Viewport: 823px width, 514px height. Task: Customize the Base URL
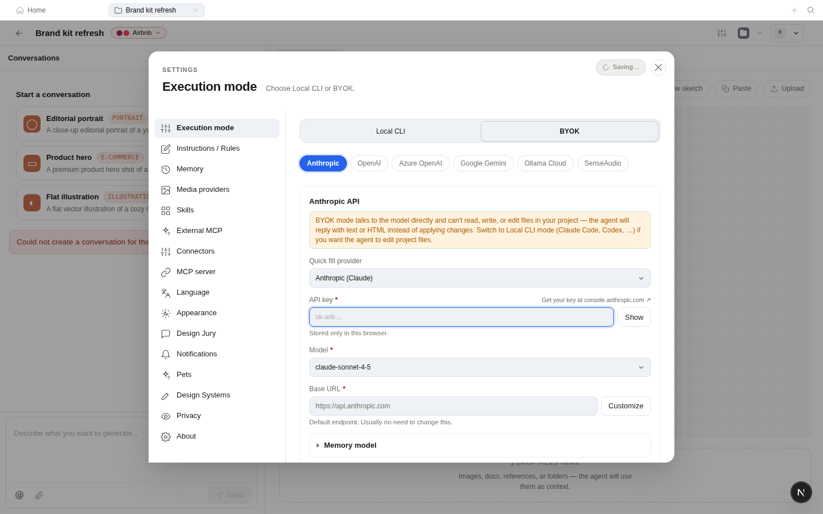tap(626, 406)
